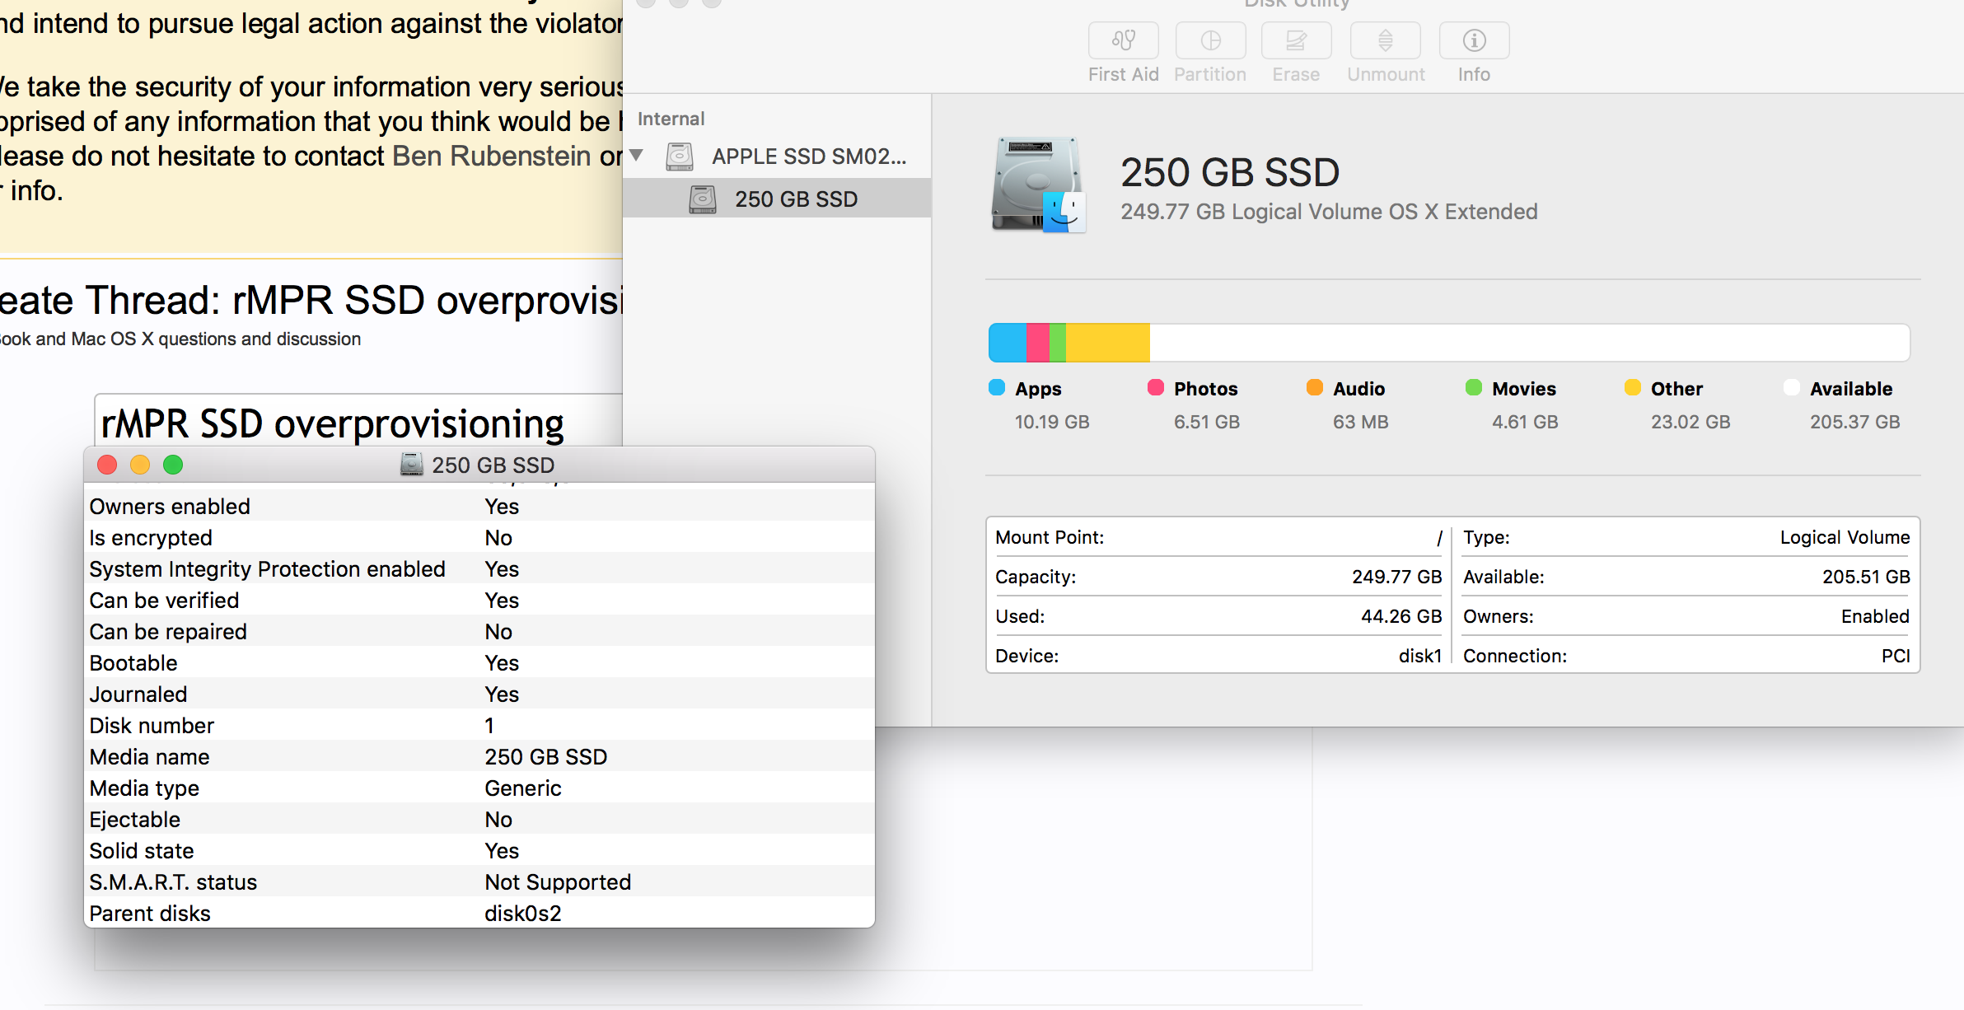The width and height of the screenshot is (1964, 1010).
Task: Click the orange Audio legend dot
Action: click(1315, 387)
